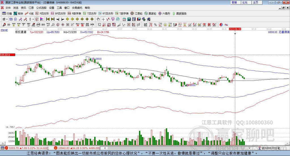The width and height of the screenshot is (290, 156).
Task: Select the fan lines drawing tool
Action: click(104, 25)
